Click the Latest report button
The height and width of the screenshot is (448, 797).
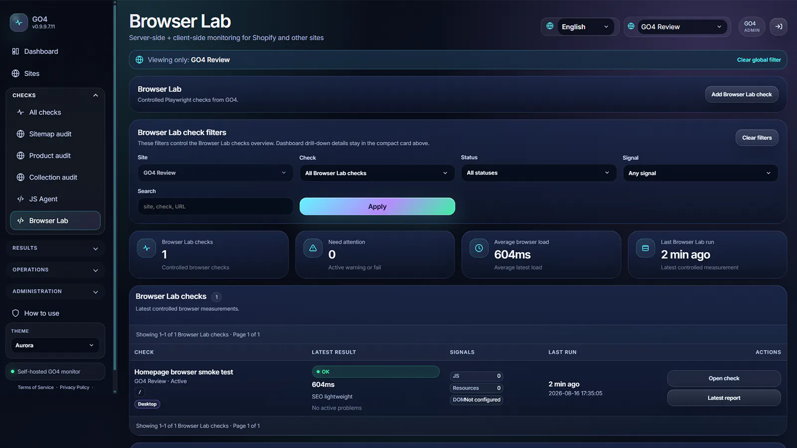click(x=724, y=398)
